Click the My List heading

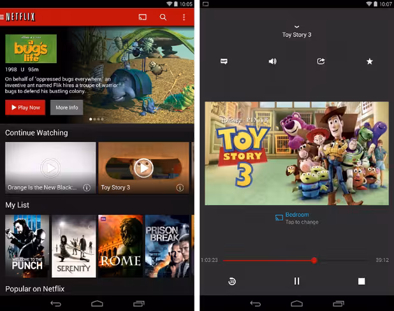coord(17,205)
